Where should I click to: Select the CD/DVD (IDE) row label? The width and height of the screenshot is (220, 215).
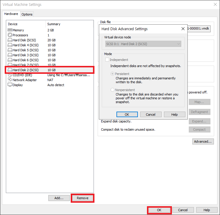tap(22, 75)
